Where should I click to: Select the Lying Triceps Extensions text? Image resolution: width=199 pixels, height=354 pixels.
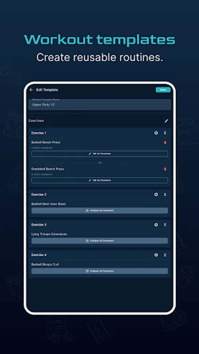coord(49,234)
